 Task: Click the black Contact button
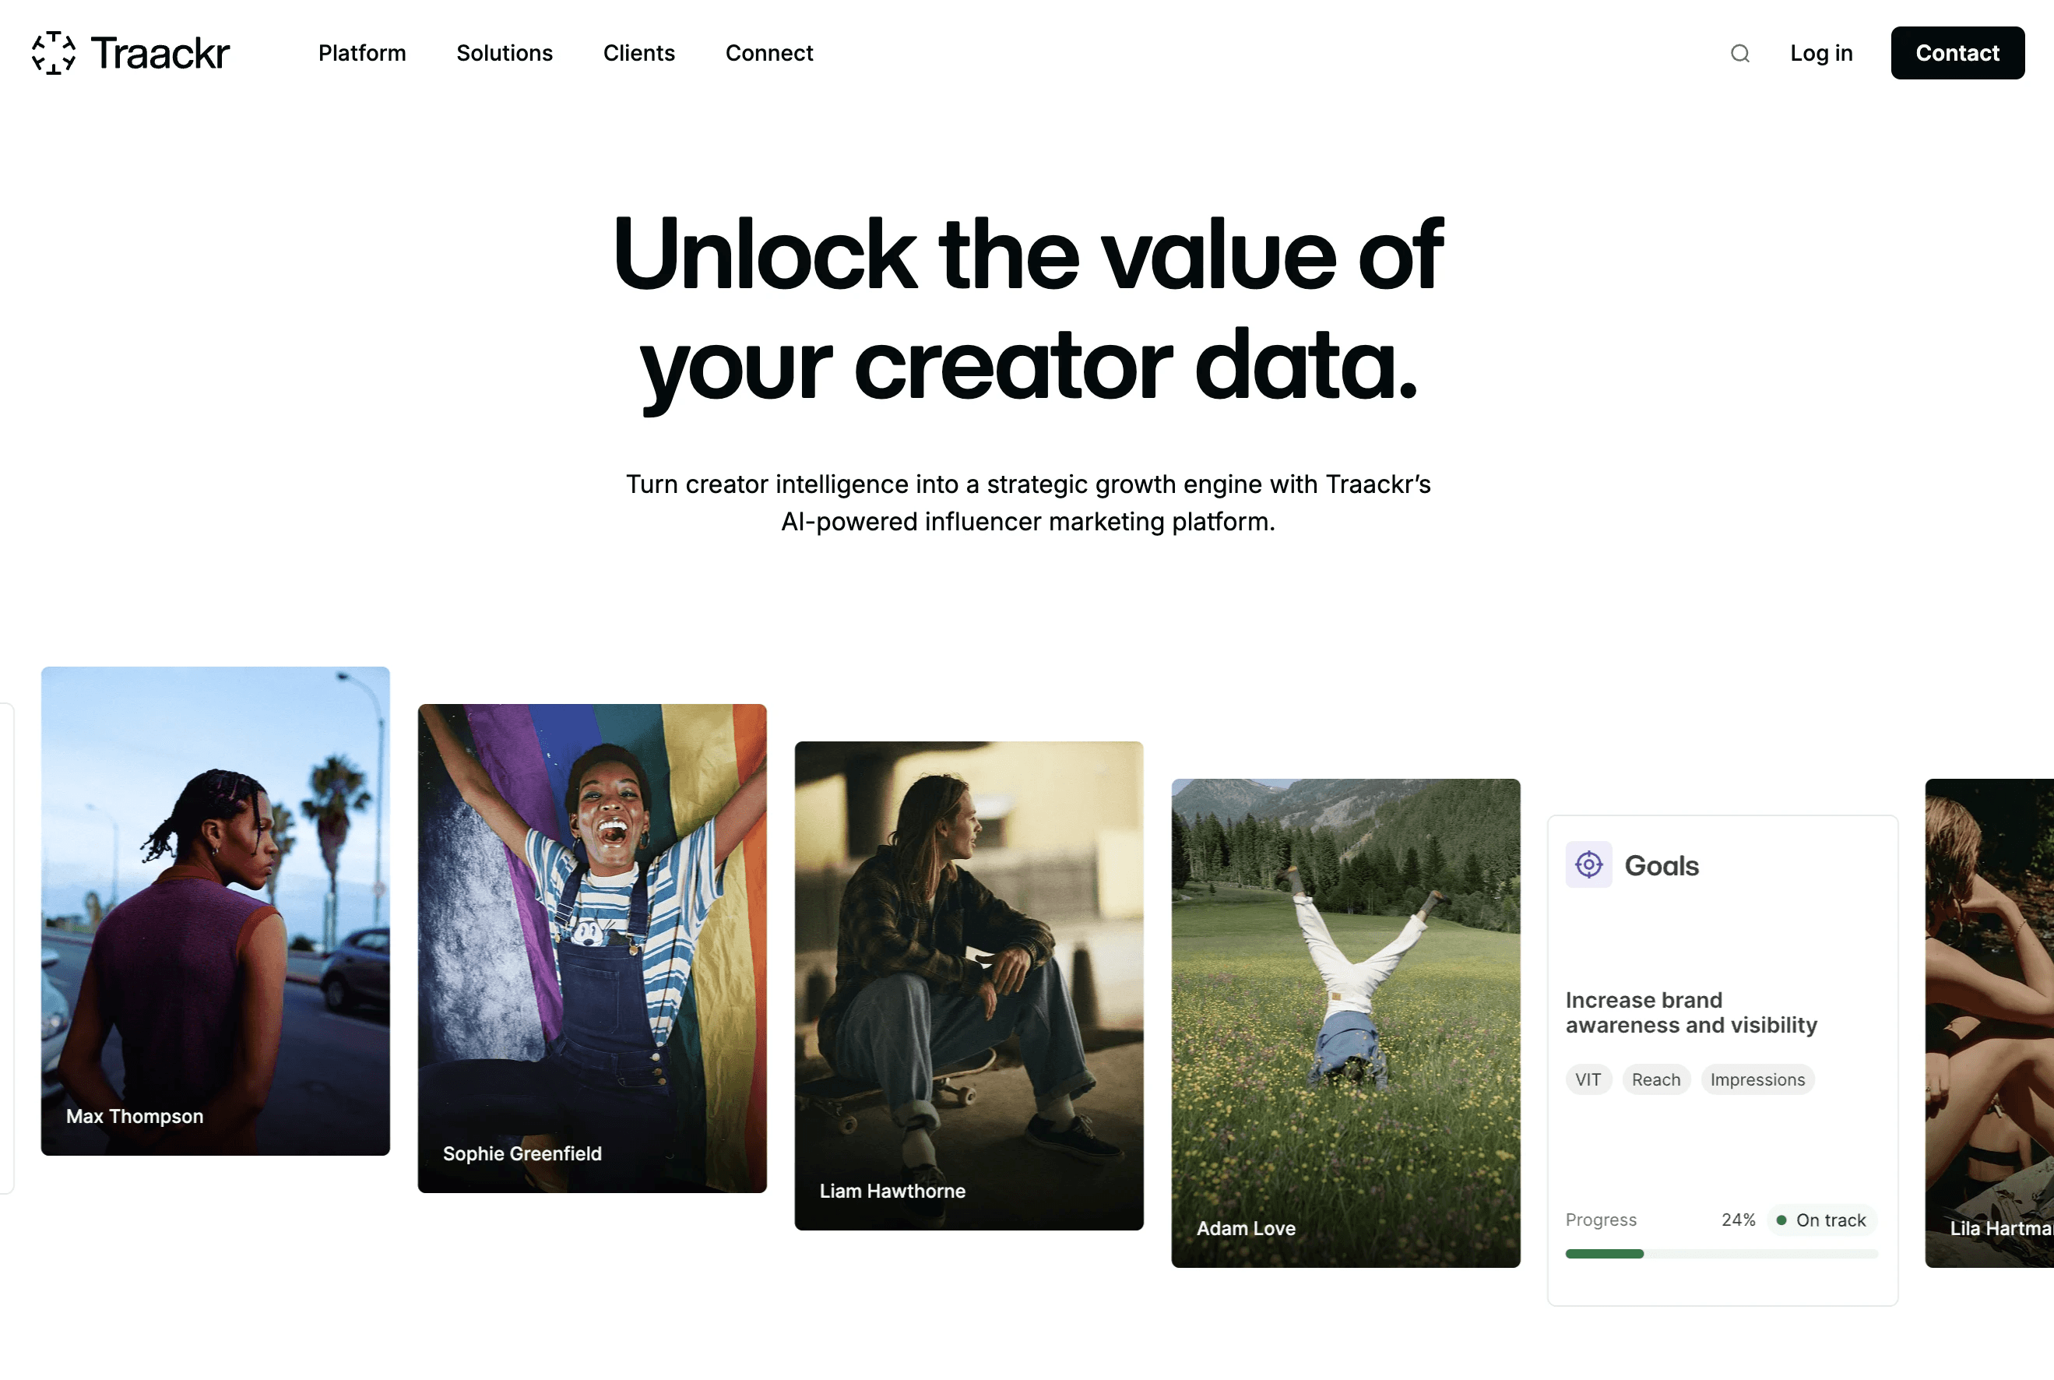(1957, 53)
